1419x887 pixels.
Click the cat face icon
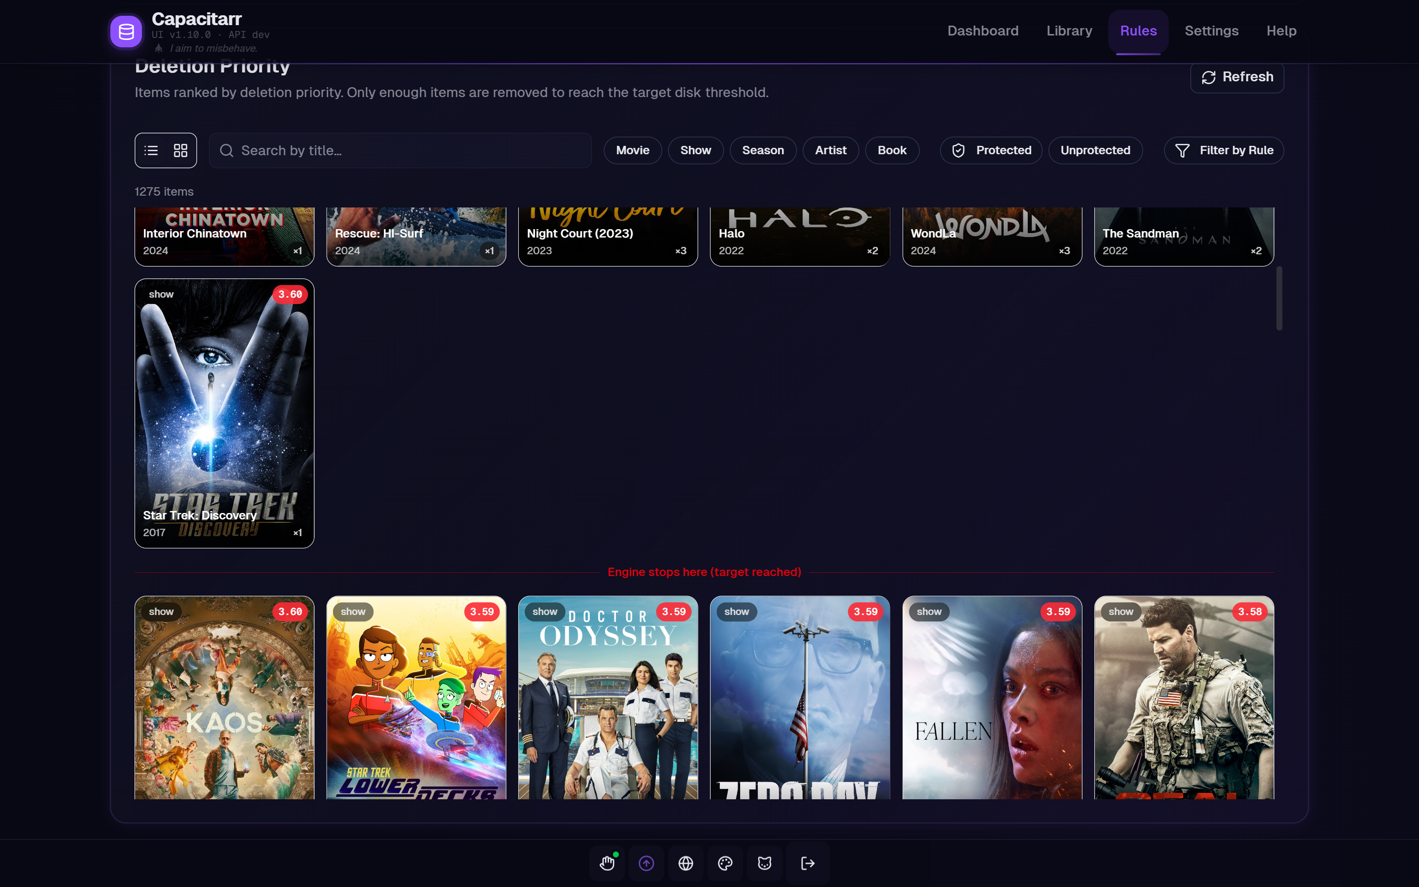tap(765, 863)
